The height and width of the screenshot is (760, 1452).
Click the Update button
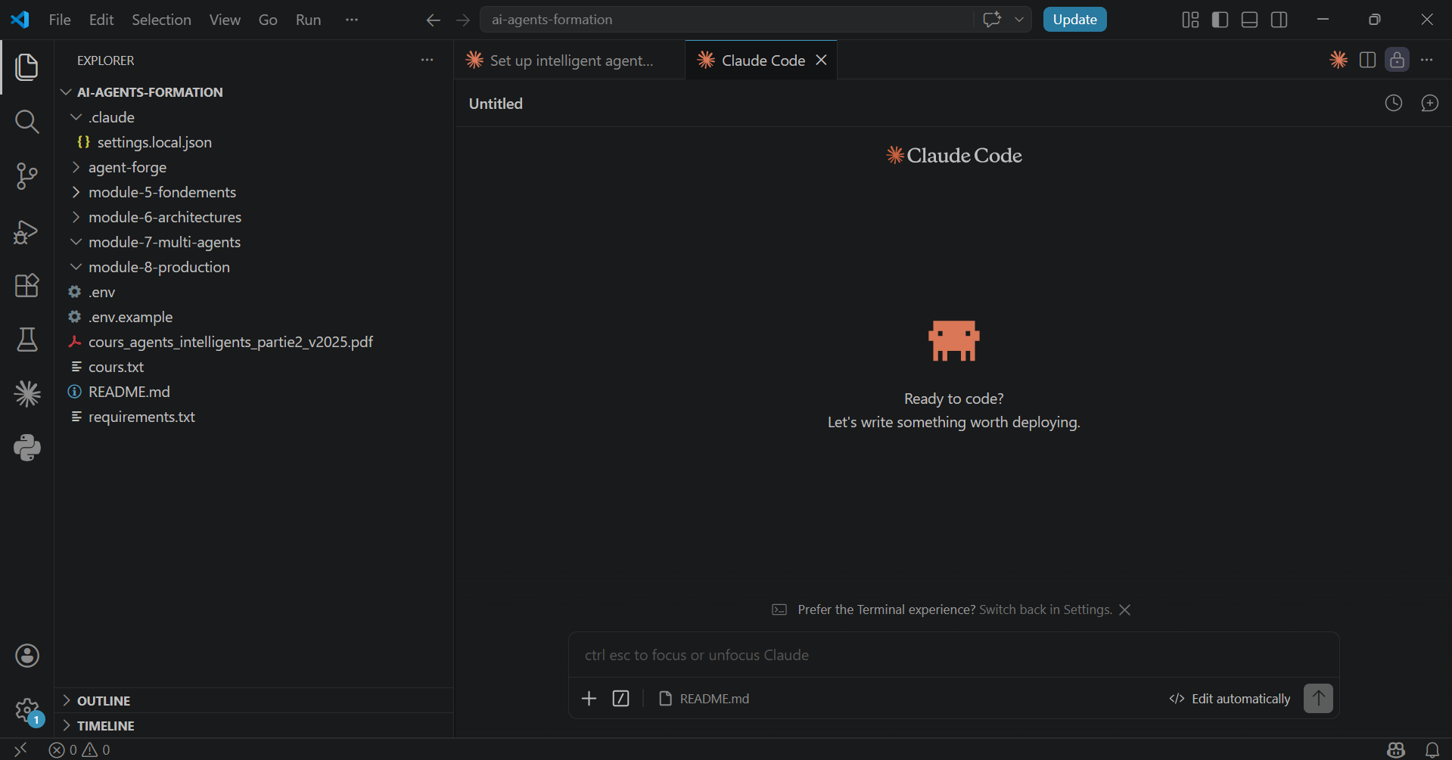coord(1074,20)
